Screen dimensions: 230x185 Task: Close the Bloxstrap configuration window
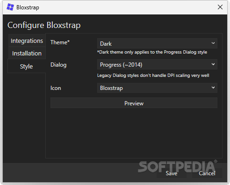point(220,7)
